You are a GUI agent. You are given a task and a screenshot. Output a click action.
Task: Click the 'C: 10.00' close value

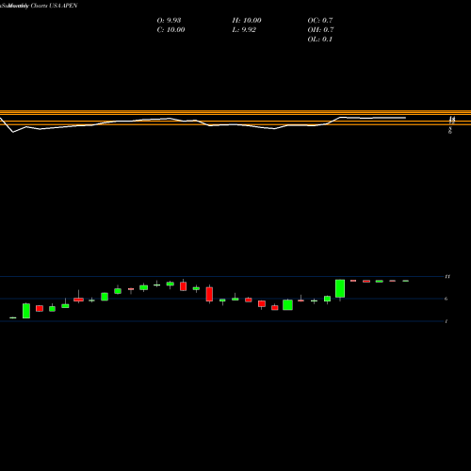click(x=171, y=30)
